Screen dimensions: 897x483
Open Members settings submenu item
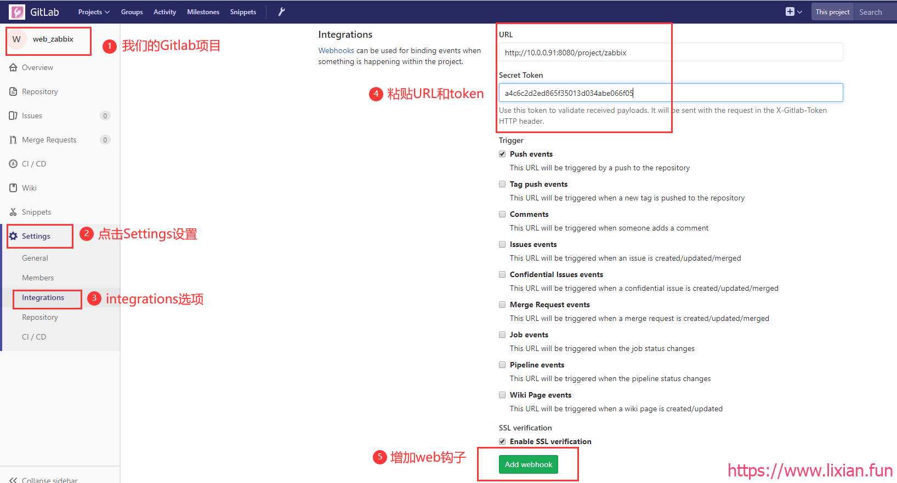(x=38, y=278)
